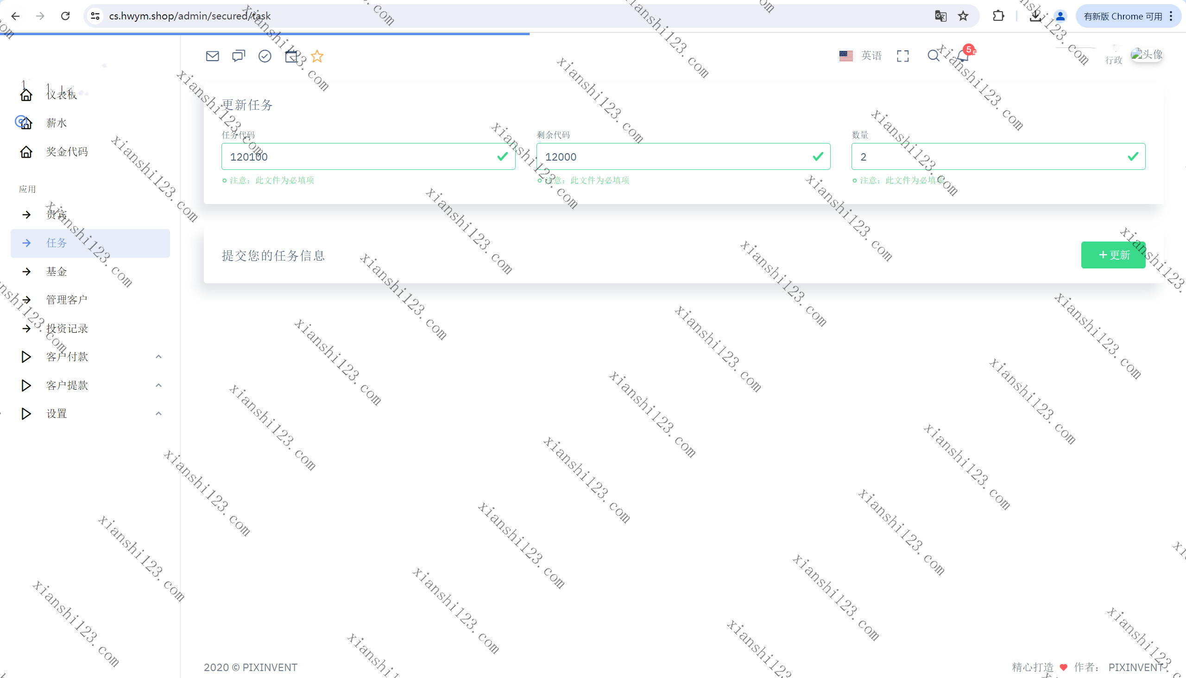Click the home icon next to 薪水

pyautogui.click(x=26, y=123)
